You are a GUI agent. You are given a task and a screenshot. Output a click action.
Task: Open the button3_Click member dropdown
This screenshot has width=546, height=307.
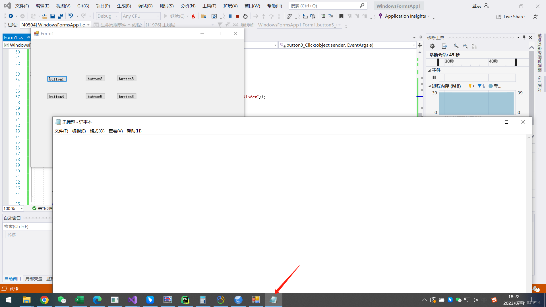click(414, 45)
